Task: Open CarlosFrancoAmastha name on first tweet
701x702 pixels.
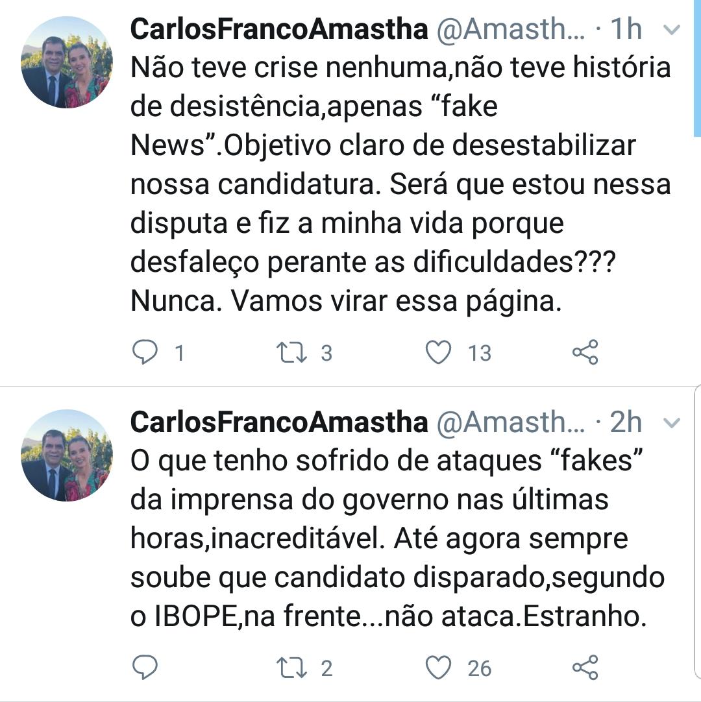Action: [279, 30]
